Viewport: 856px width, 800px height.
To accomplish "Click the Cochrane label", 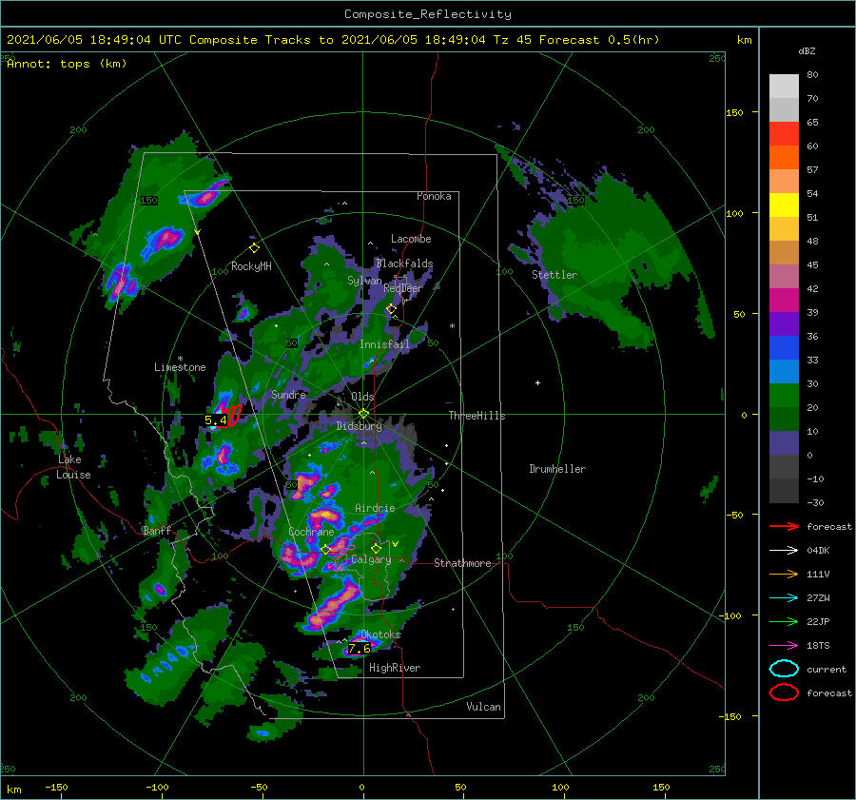I will coord(311,532).
